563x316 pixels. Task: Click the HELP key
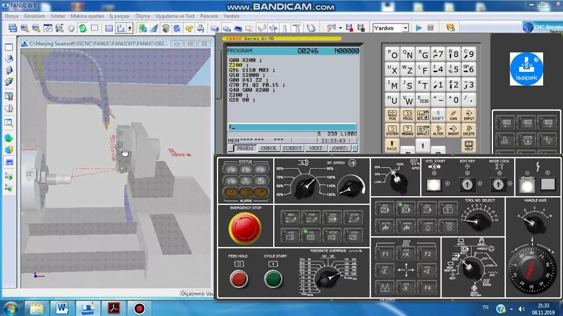click(x=469, y=146)
